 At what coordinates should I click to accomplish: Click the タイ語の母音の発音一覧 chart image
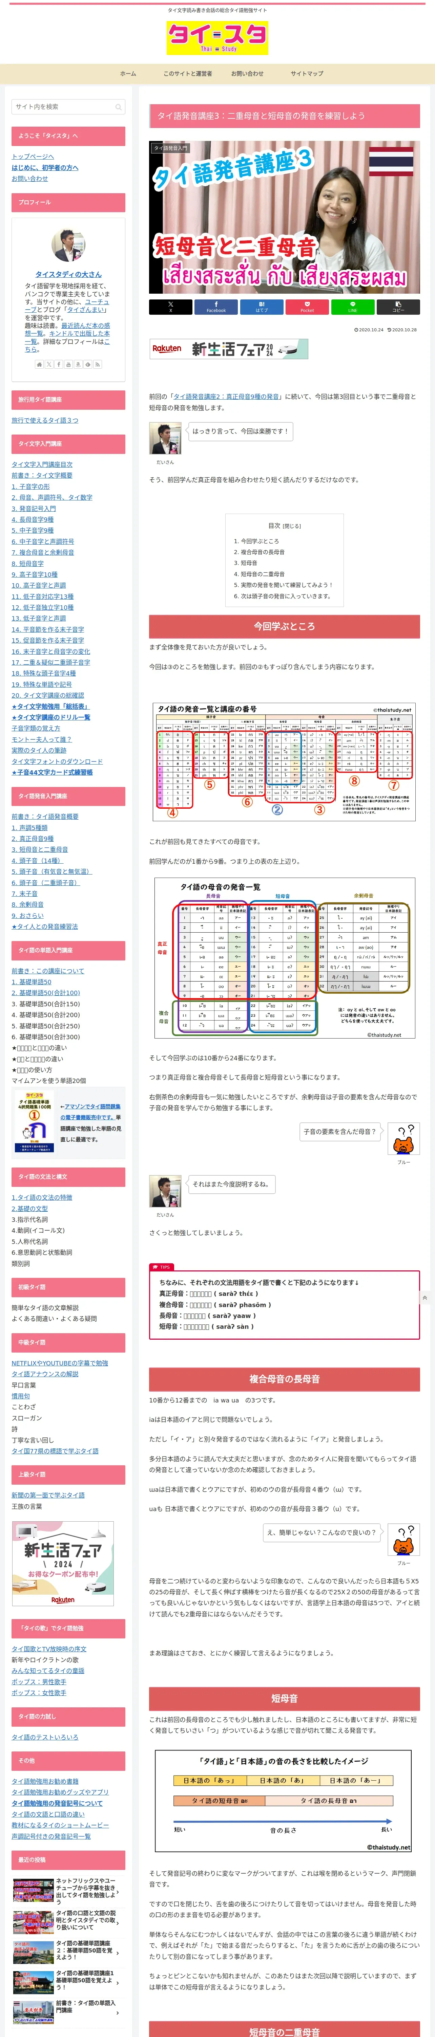coord(284,959)
